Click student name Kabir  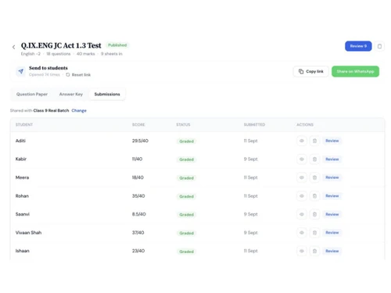click(x=21, y=159)
